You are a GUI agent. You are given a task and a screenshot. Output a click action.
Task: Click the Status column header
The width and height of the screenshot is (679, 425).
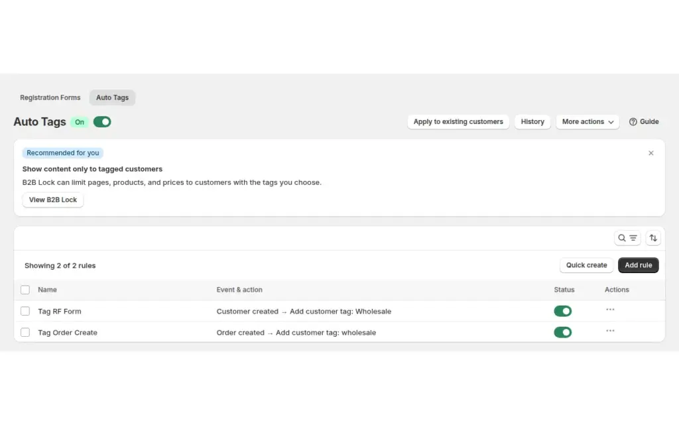pos(564,290)
